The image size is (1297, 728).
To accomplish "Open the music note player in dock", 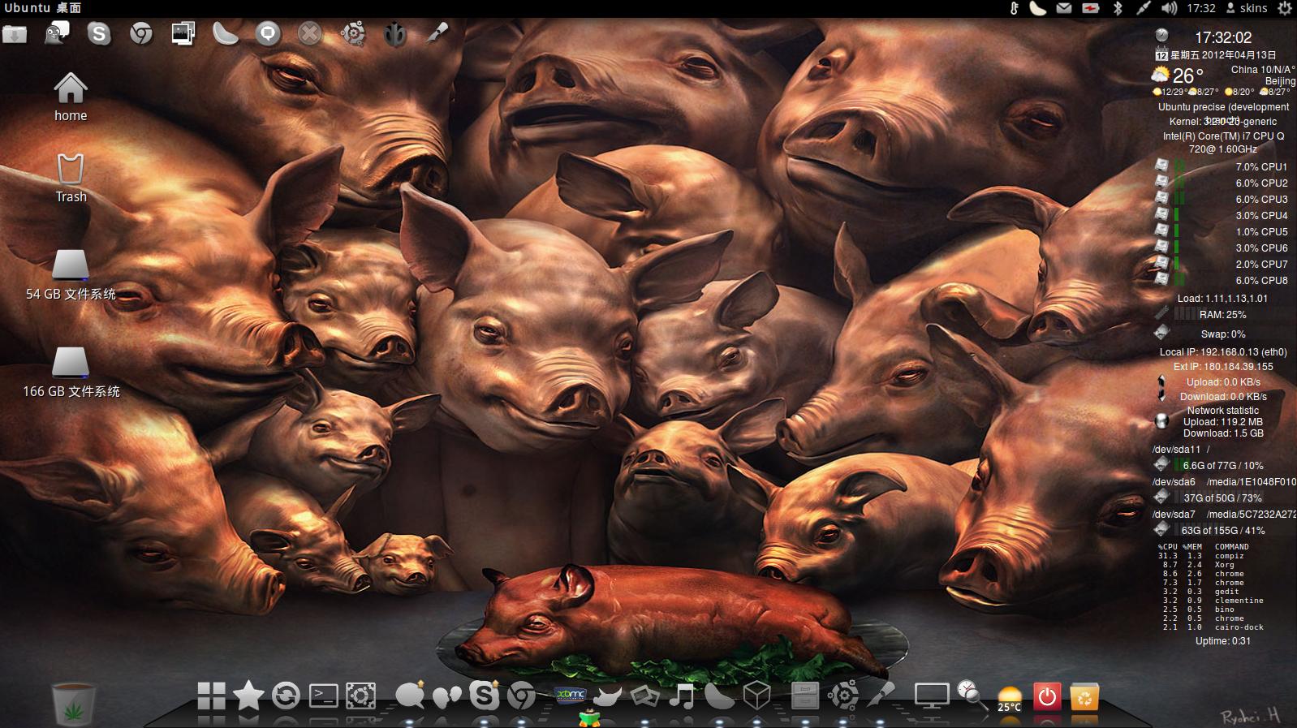I will pos(683,696).
